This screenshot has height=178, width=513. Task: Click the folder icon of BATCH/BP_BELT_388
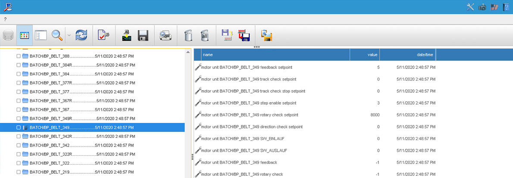click(x=25, y=56)
